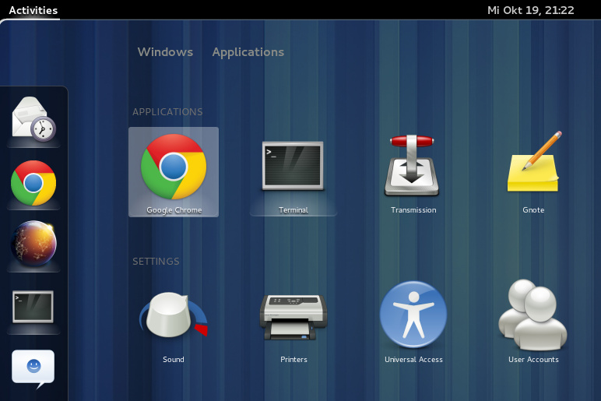Click the Terminal icon in the dash

coord(33,307)
